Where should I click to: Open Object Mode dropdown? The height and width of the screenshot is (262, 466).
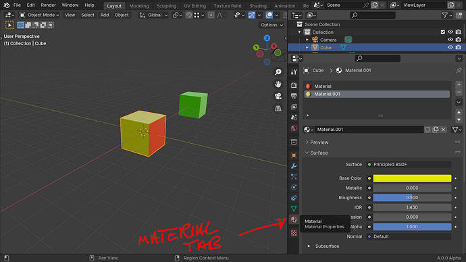(39, 15)
